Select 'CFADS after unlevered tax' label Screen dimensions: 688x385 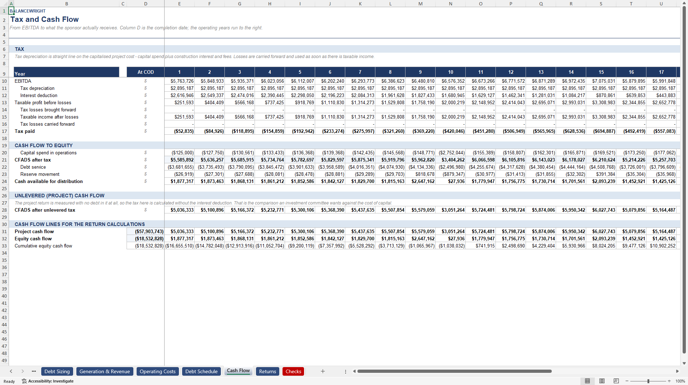click(45, 210)
